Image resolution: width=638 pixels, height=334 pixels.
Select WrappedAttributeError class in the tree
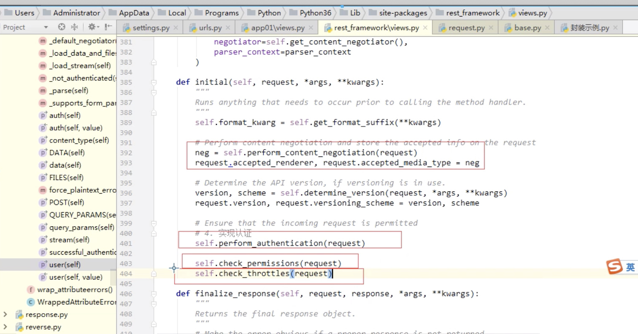coord(76,302)
